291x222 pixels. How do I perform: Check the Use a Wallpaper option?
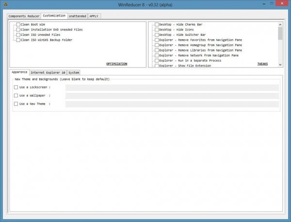(x=16, y=95)
